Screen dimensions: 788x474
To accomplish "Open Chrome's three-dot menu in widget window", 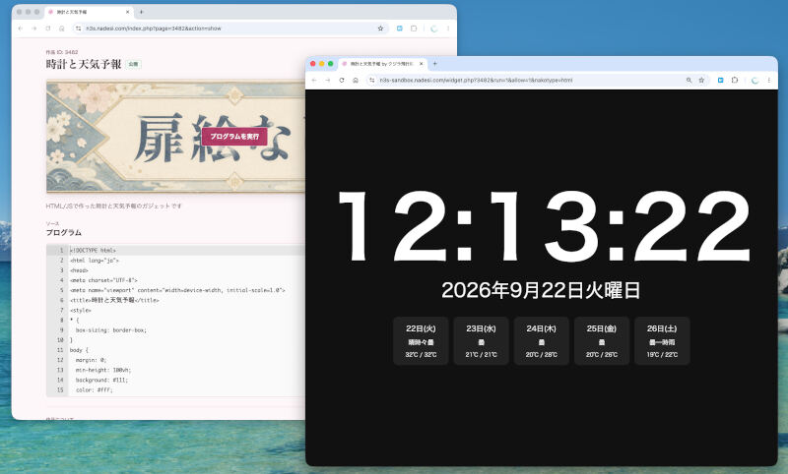I will (769, 81).
